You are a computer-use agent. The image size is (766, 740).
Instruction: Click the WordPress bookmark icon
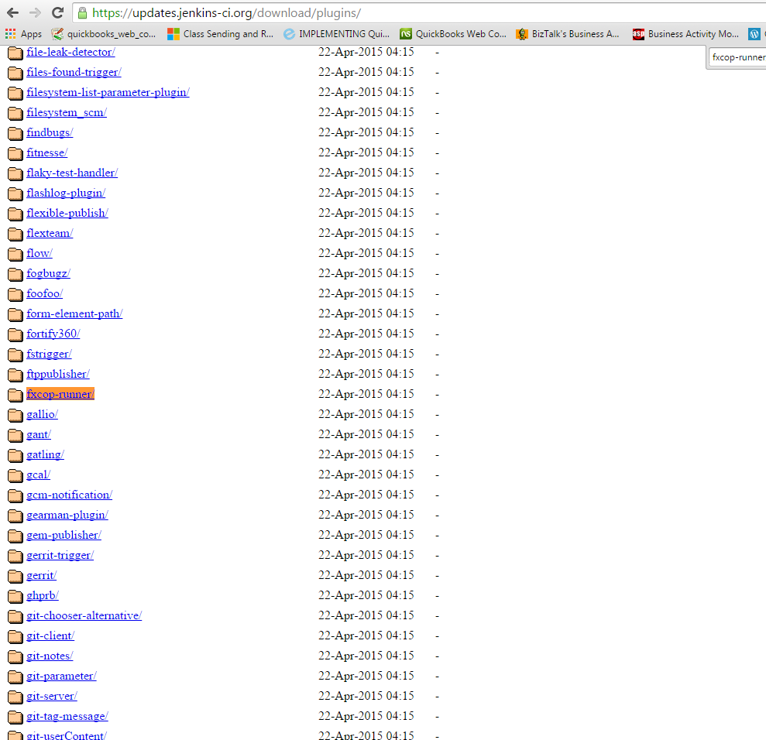click(754, 34)
